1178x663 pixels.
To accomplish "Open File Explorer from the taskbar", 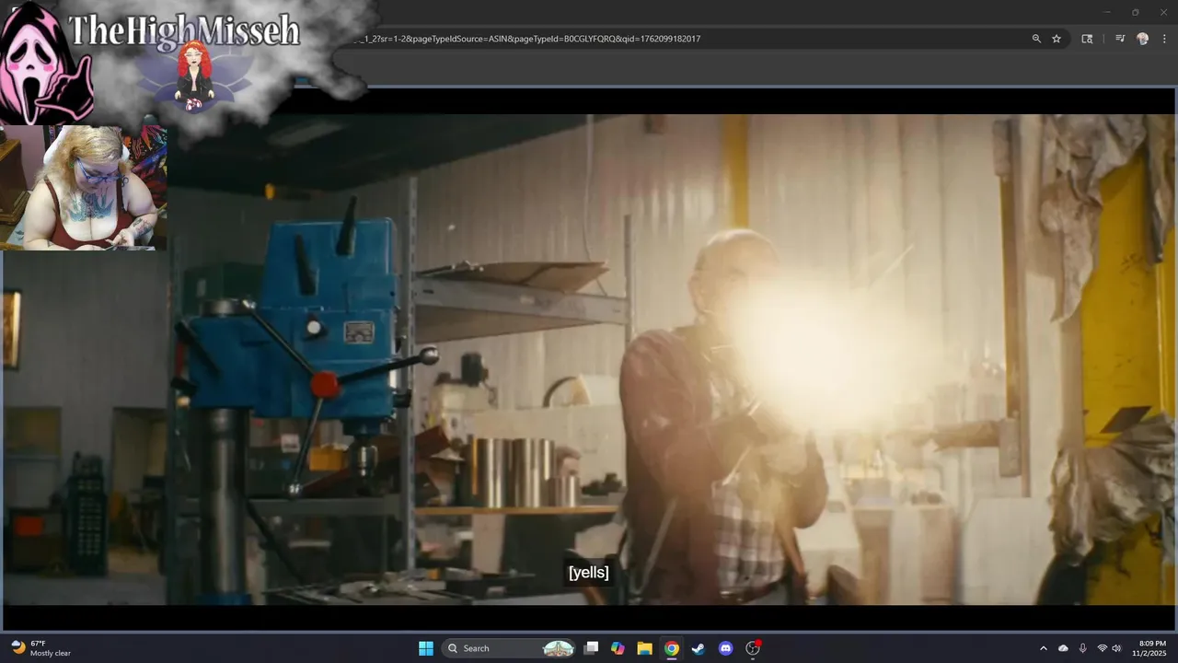I will coord(644,648).
